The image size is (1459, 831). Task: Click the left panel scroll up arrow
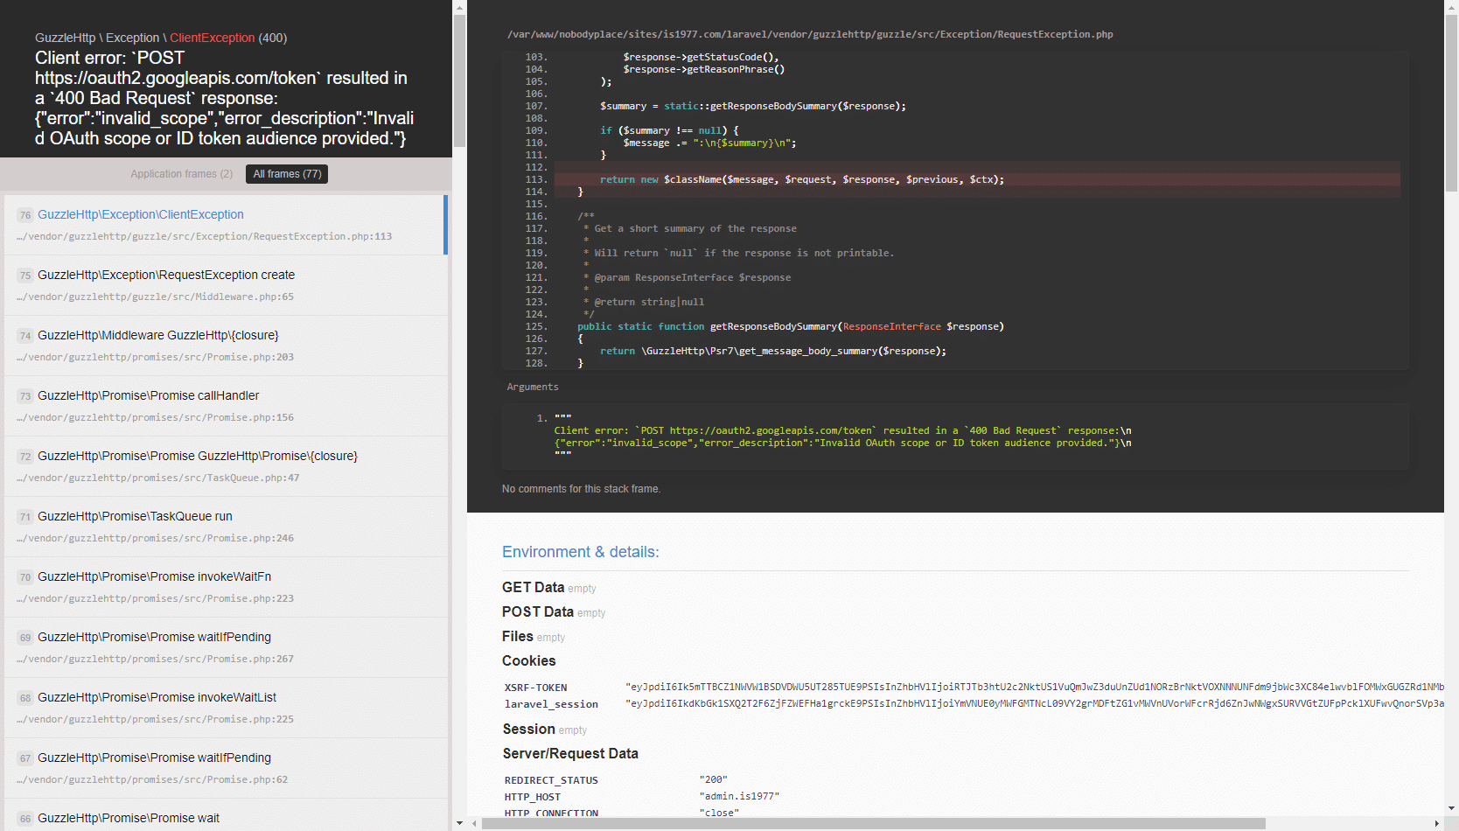coord(460,7)
